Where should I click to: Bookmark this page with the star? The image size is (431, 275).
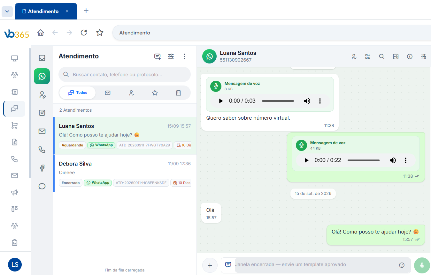coord(100,33)
